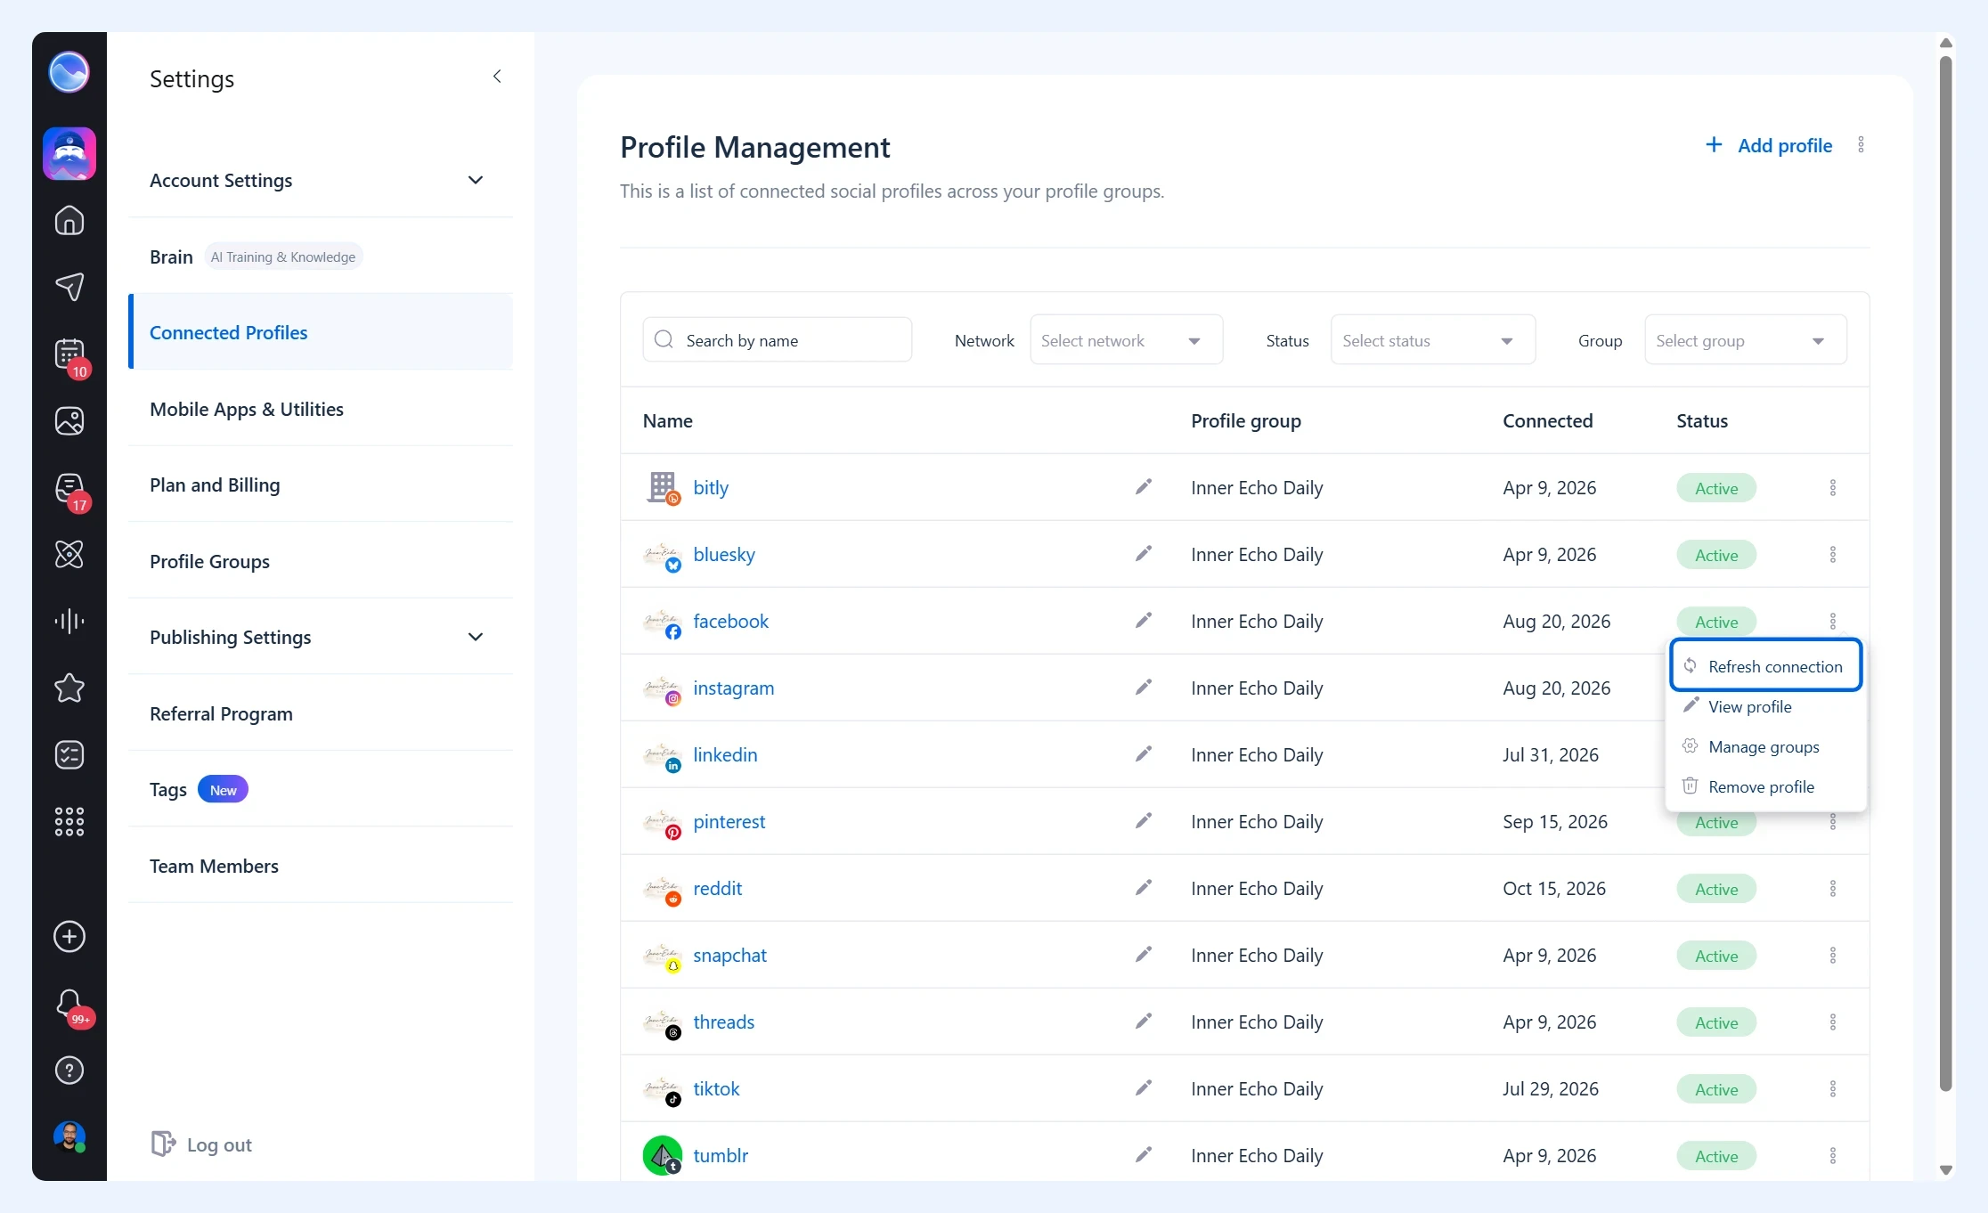Expand Account Settings section
1988x1213 pixels.
pos(321,180)
